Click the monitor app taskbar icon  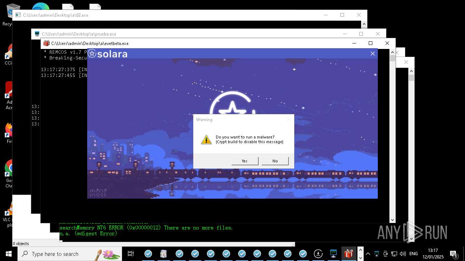point(333,254)
